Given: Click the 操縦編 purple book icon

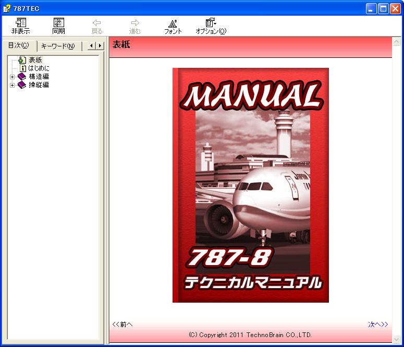Looking at the screenshot, I should point(22,85).
